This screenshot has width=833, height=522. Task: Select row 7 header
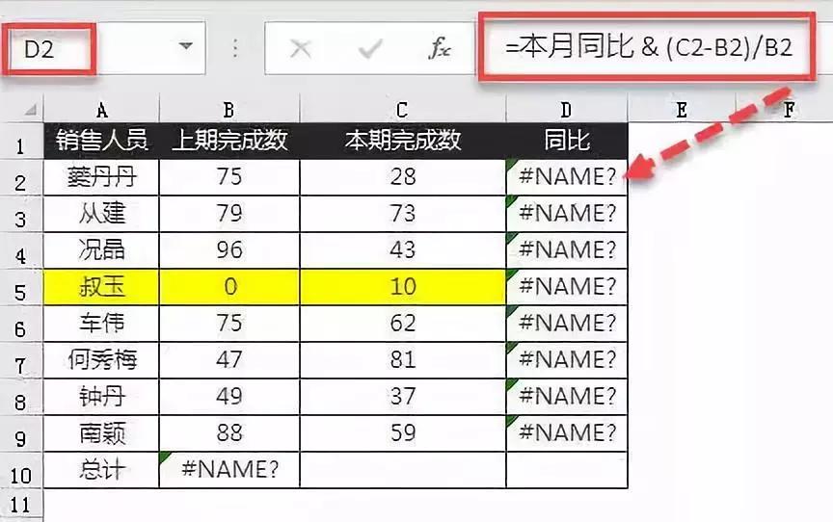pos(20,361)
